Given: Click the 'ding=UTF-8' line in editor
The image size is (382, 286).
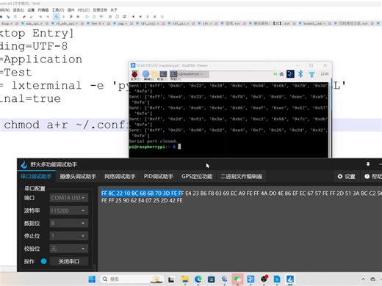Looking at the screenshot, I should pos(34,46).
